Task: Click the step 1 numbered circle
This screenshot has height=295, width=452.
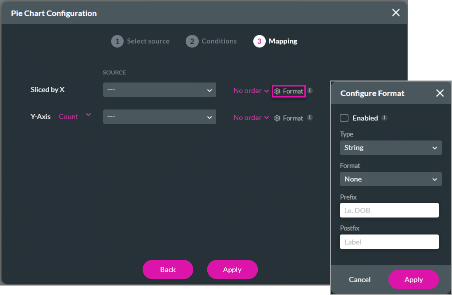Action: [x=117, y=41]
